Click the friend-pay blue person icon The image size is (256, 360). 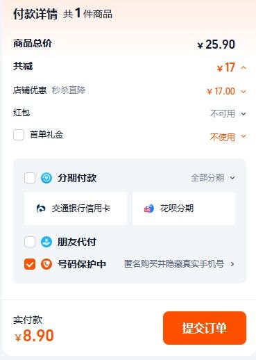[x=46, y=242]
